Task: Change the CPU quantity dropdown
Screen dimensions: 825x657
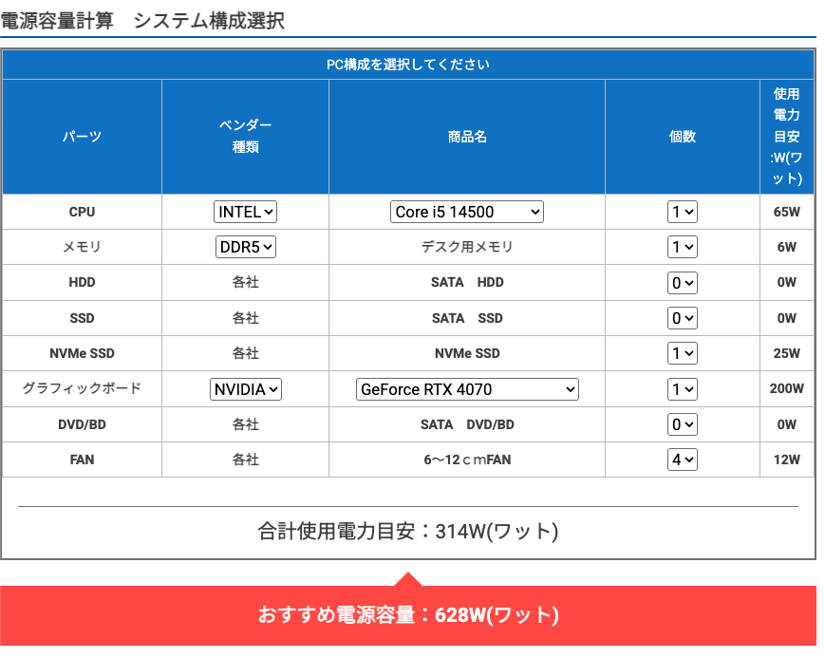Action: click(682, 212)
